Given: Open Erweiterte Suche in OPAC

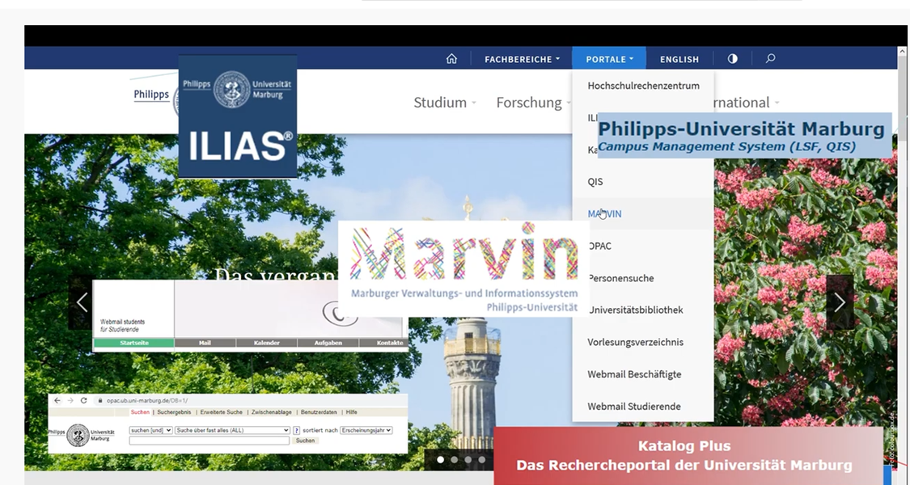Looking at the screenshot, I should click(x=221, y=412).
